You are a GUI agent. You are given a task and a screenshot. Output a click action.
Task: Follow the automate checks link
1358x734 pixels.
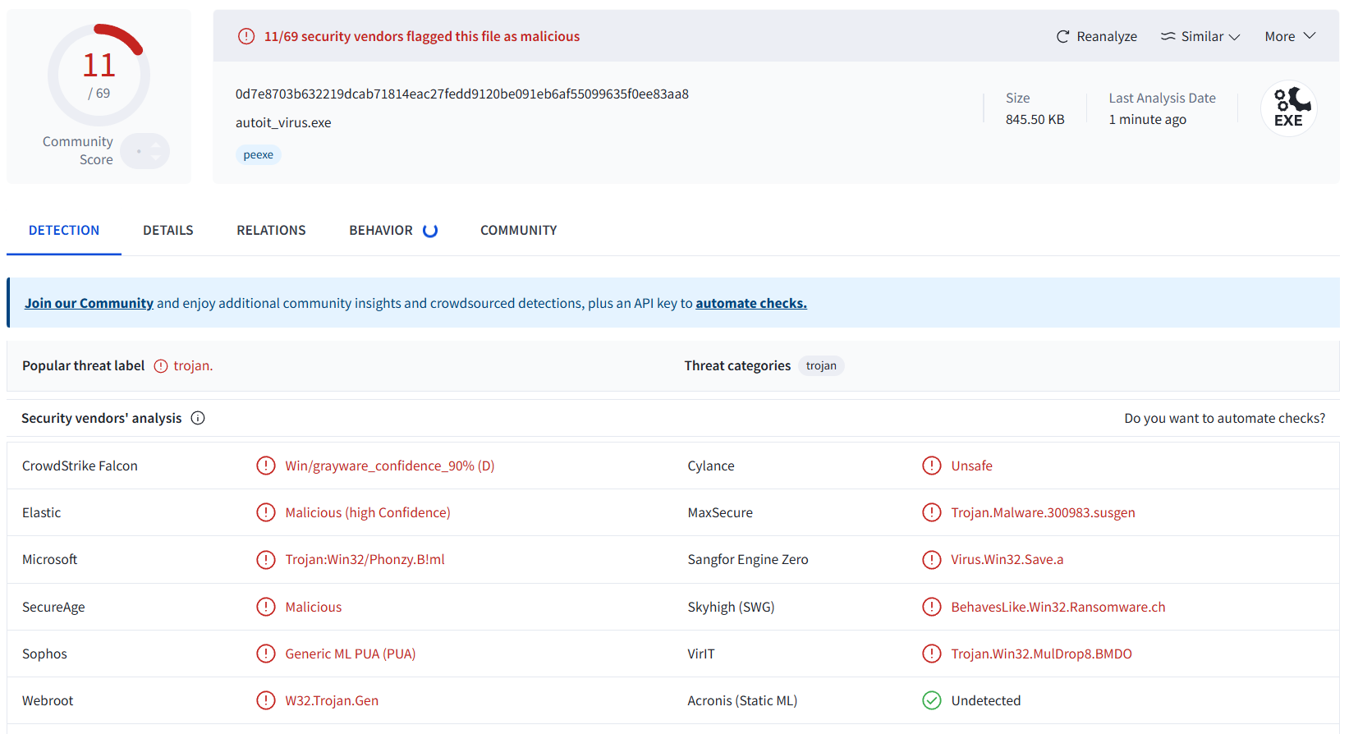tap(750, 303)
